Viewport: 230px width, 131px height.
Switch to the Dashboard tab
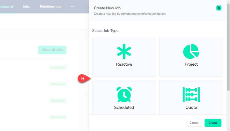6,6
